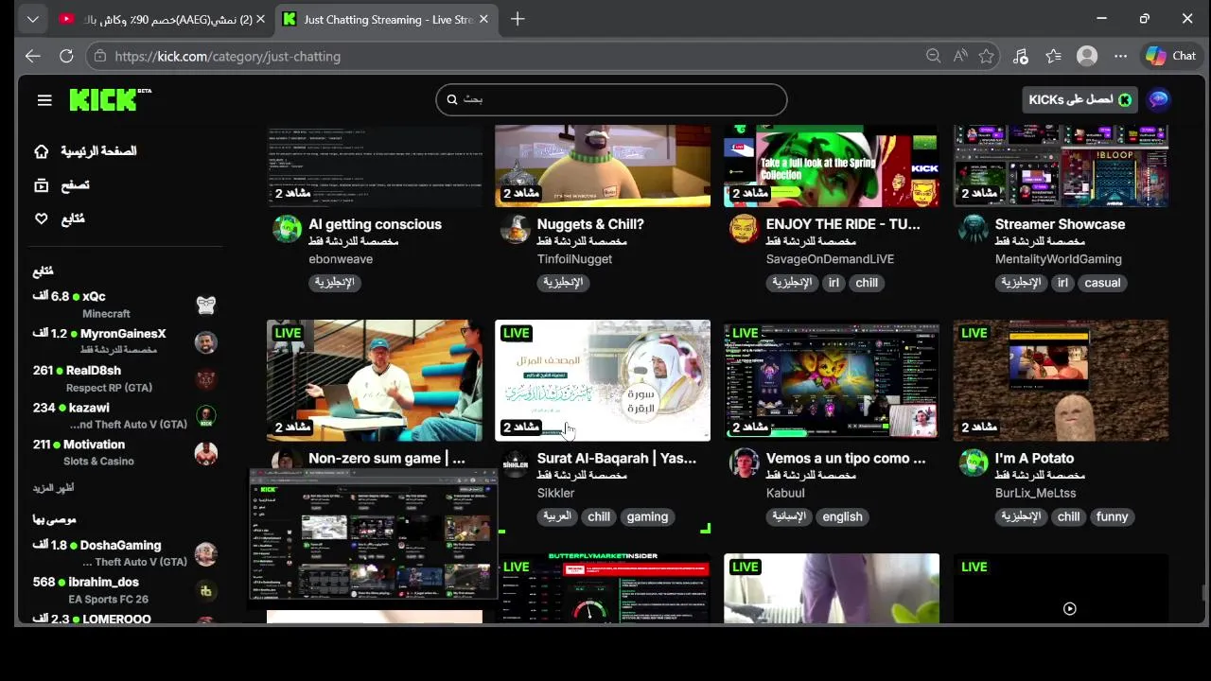
Task: Click the view site information lock icon
Action: [101, 57]
